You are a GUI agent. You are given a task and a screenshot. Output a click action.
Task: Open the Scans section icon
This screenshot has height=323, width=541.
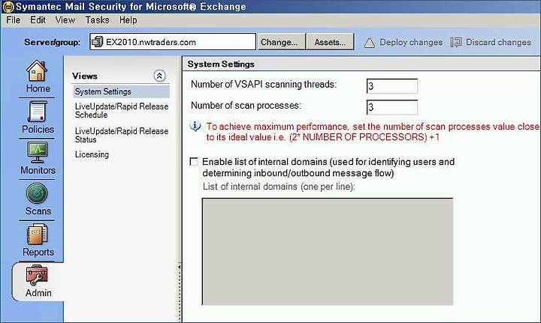(37, 193)
